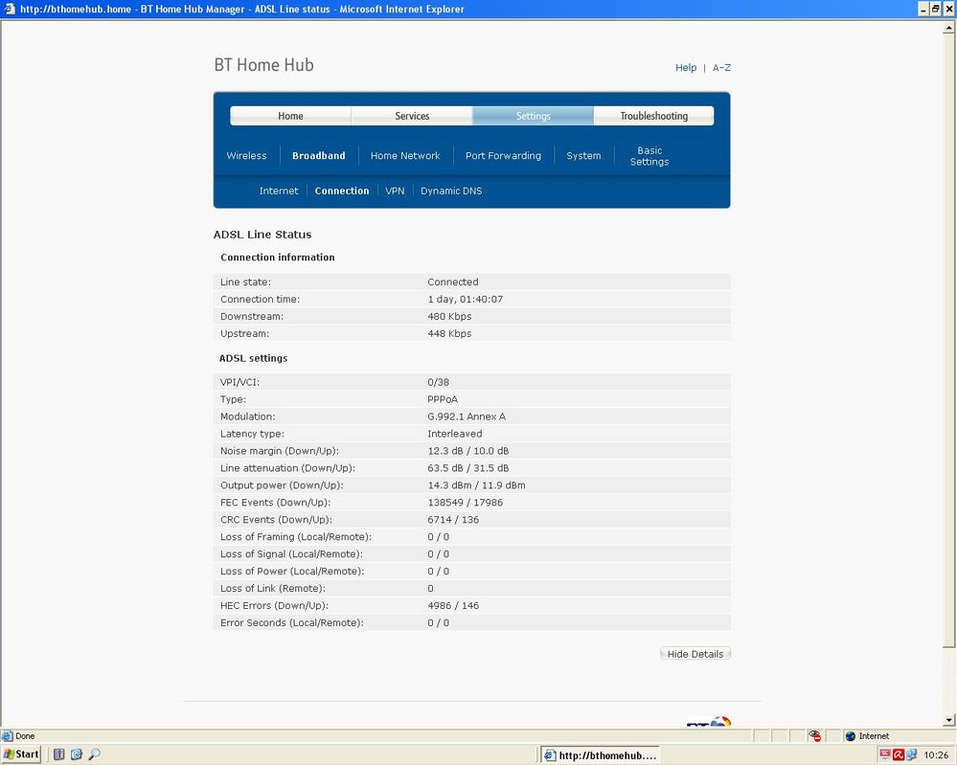Click output power value 14.3 dBm / 11.9 dBm
The height and width of the screenshot is (765, 957).
pos(477,485)
